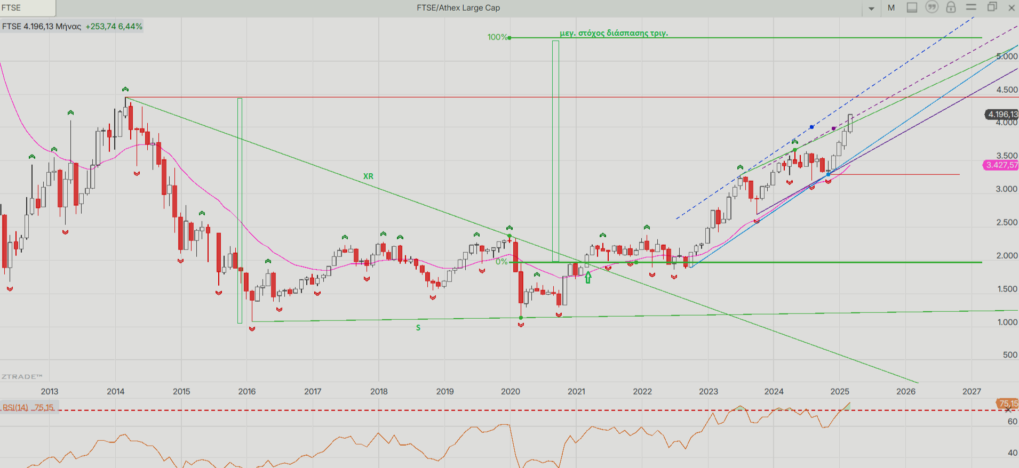Restore the chart window with overlapping-squares icon
The image size is (1019, 468).
coord(992,7)
